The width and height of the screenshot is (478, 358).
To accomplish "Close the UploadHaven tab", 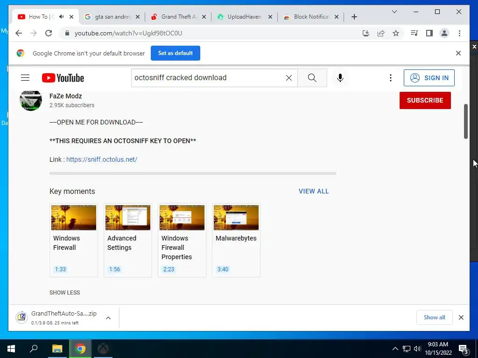I will 270,17.
